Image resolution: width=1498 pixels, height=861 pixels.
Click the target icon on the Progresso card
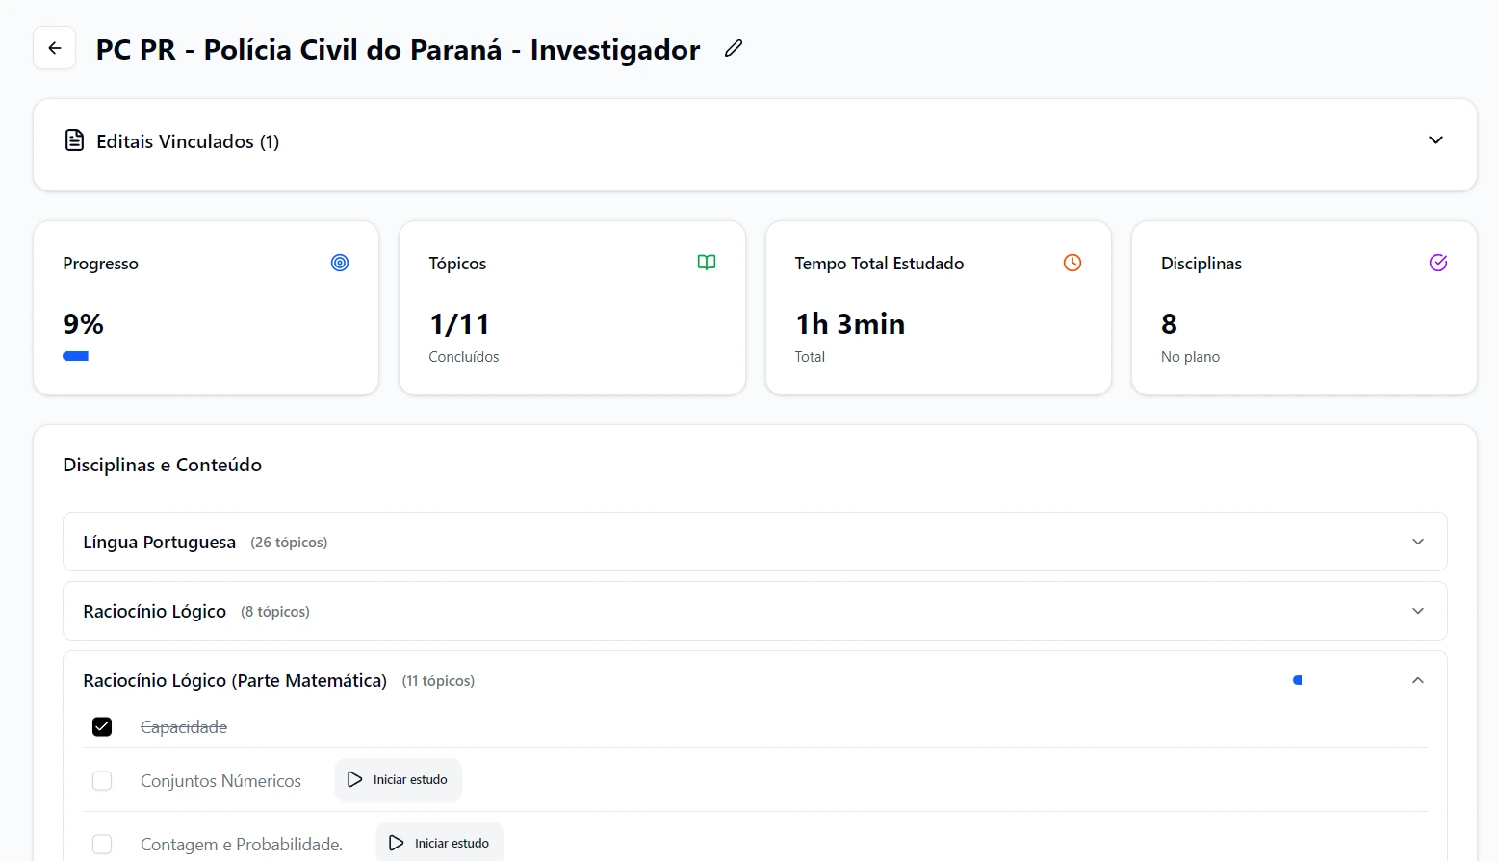[339, 262]
